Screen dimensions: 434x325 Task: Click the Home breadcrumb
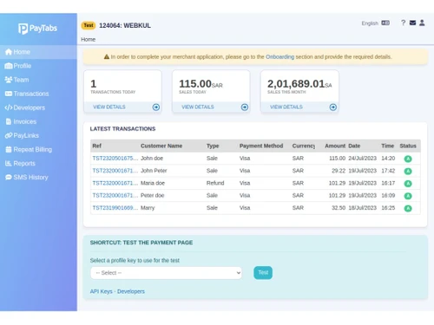coord(88,40)
